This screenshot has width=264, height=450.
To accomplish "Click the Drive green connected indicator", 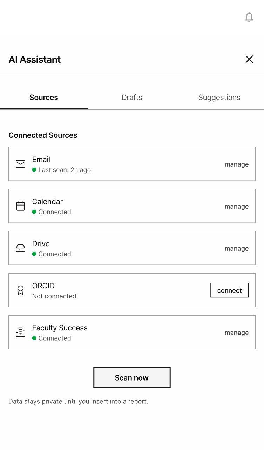I will click(34, 254).
